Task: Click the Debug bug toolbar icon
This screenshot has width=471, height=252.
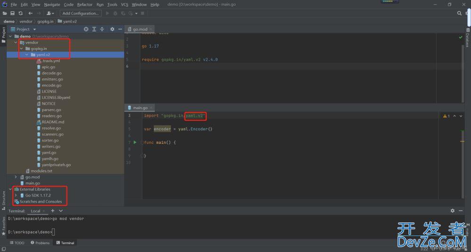Action: 115,13
